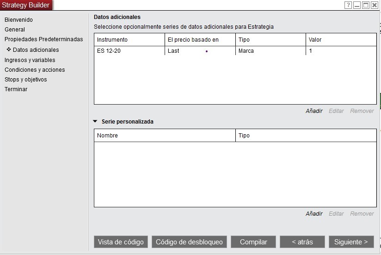Screen dimensions: 381x255
Task: Open Condiciones y acciones step
Action: click(35, 70)
